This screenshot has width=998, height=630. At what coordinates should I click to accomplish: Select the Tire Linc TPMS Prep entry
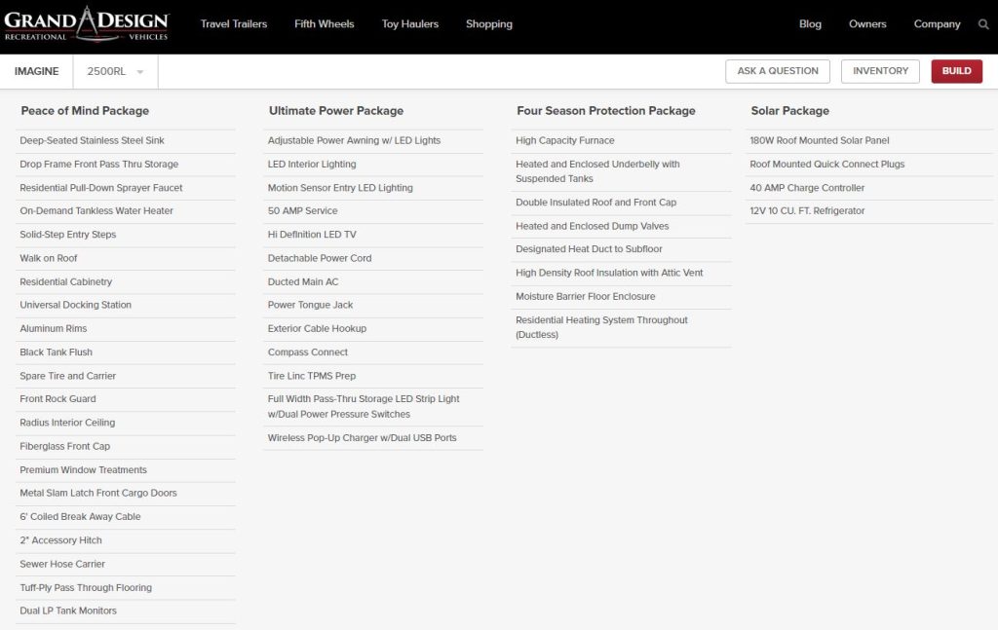point(313,375)
